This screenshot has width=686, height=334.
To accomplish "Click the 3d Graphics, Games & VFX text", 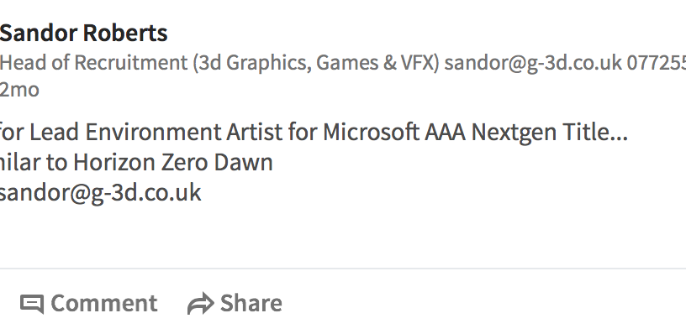I will tap(316, 63).
